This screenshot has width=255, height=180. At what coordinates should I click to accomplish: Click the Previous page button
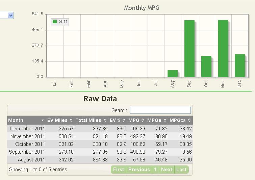coord(139,170)
